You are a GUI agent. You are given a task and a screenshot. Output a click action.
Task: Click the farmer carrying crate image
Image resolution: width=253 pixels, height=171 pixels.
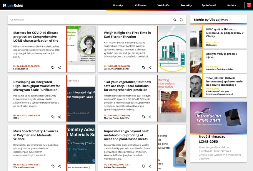click(x=171, y=102)
